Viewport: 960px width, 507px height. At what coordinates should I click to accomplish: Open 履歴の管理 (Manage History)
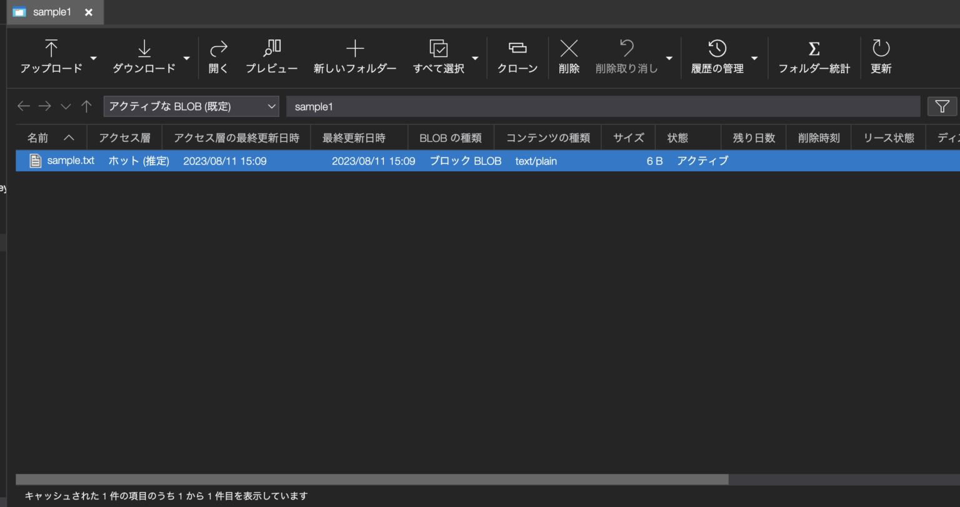pyautogui.click(x=716, y=56)
